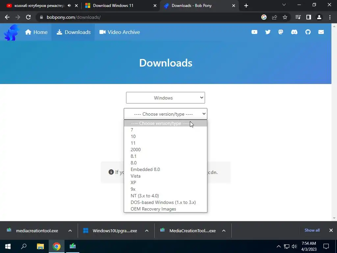Go back with browser back arrow

pos(7,17)
